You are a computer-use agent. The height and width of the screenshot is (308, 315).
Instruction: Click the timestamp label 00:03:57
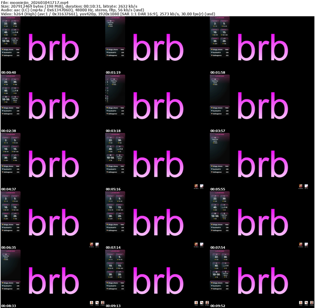218,131
